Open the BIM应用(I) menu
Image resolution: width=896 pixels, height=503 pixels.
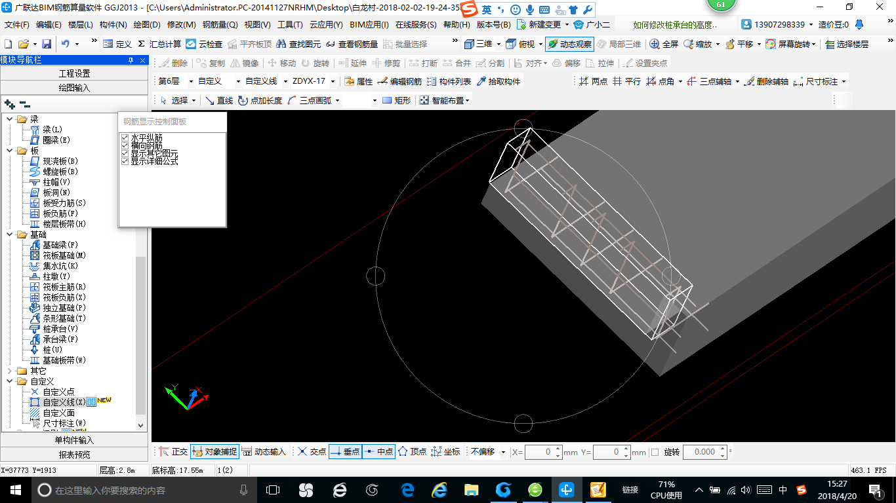369,25
